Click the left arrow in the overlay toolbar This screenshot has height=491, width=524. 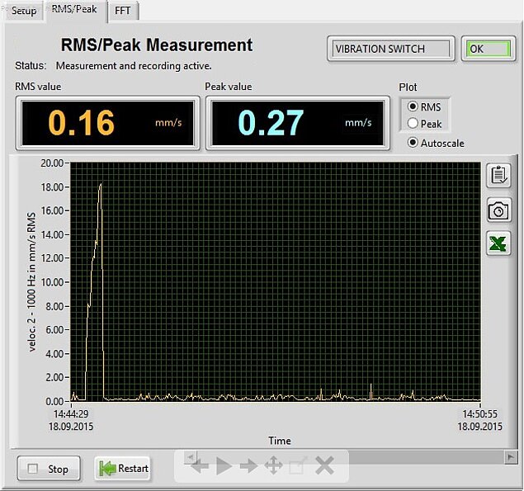click(x=200, y=466)
